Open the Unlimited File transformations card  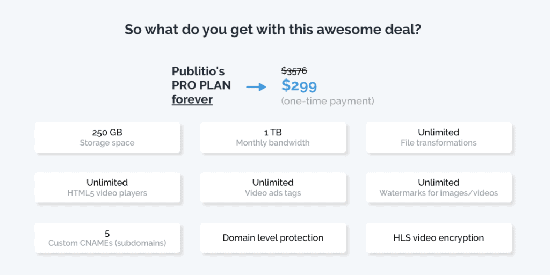tap(439, 137)
